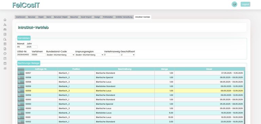Click the Kerndaten section label
The height and width of the screenshot is (124, 261).
click(24, 38)
